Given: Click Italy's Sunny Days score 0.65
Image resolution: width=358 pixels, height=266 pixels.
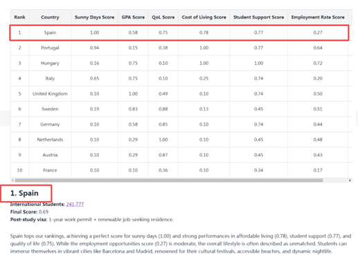Looking at the screenshot, I should click(94, 78).
